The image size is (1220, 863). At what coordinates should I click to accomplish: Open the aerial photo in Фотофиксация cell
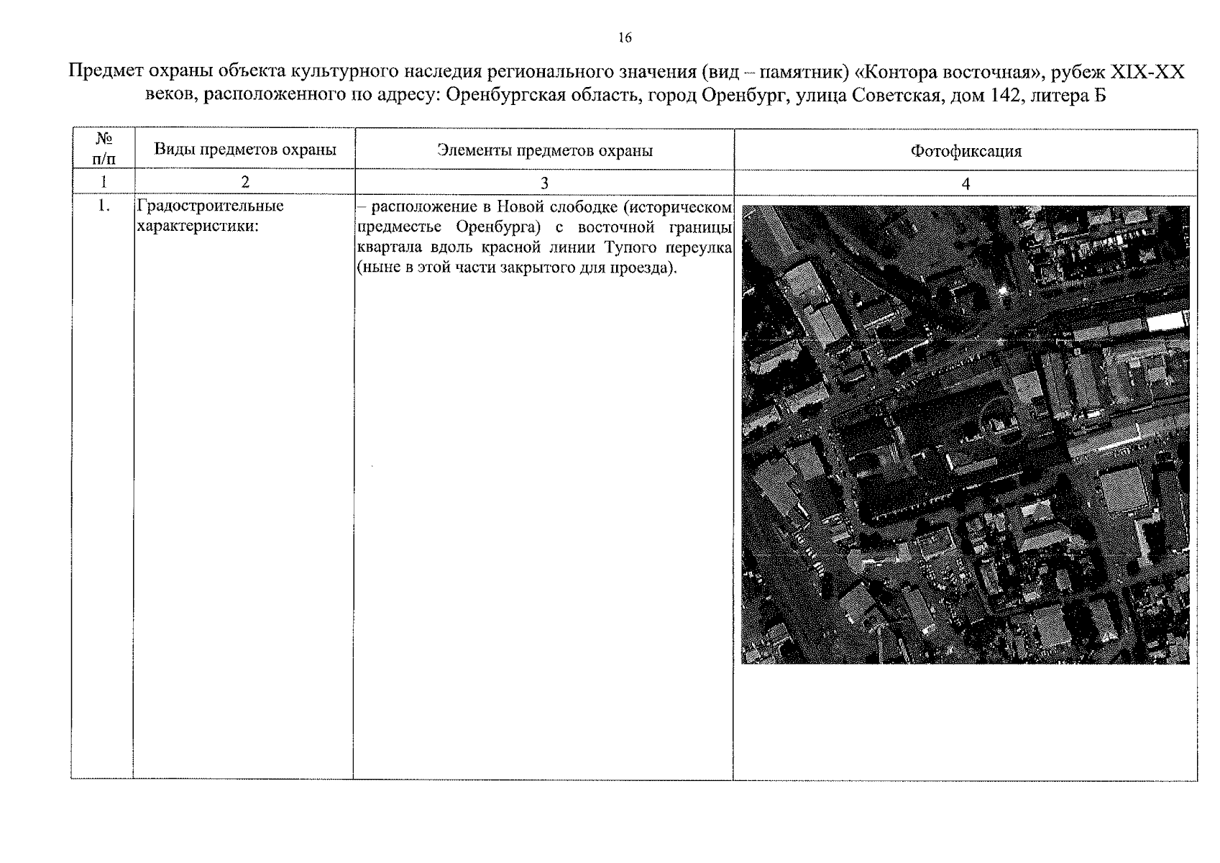966,434
